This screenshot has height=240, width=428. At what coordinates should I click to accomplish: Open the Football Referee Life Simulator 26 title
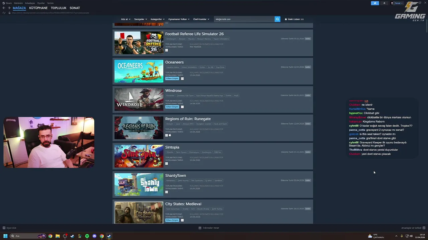coord(194,34)
